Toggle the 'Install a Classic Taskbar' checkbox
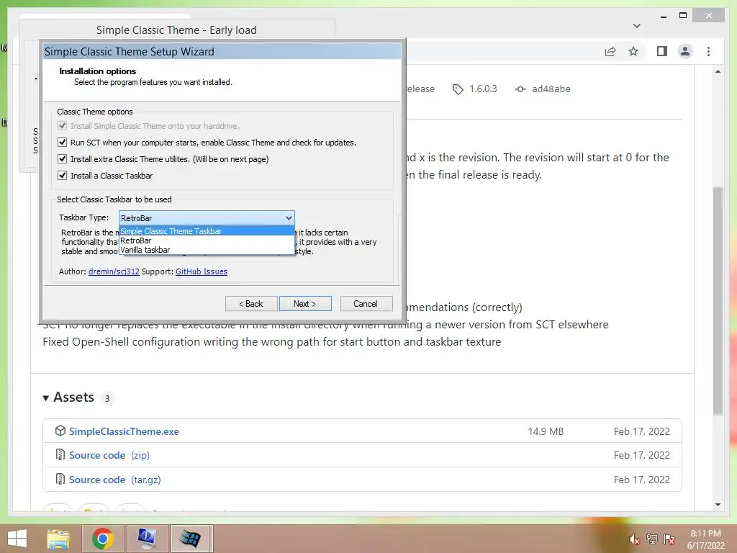Image resolution: width=737 pixels, height=553 pixels. [x=62, y=176]
